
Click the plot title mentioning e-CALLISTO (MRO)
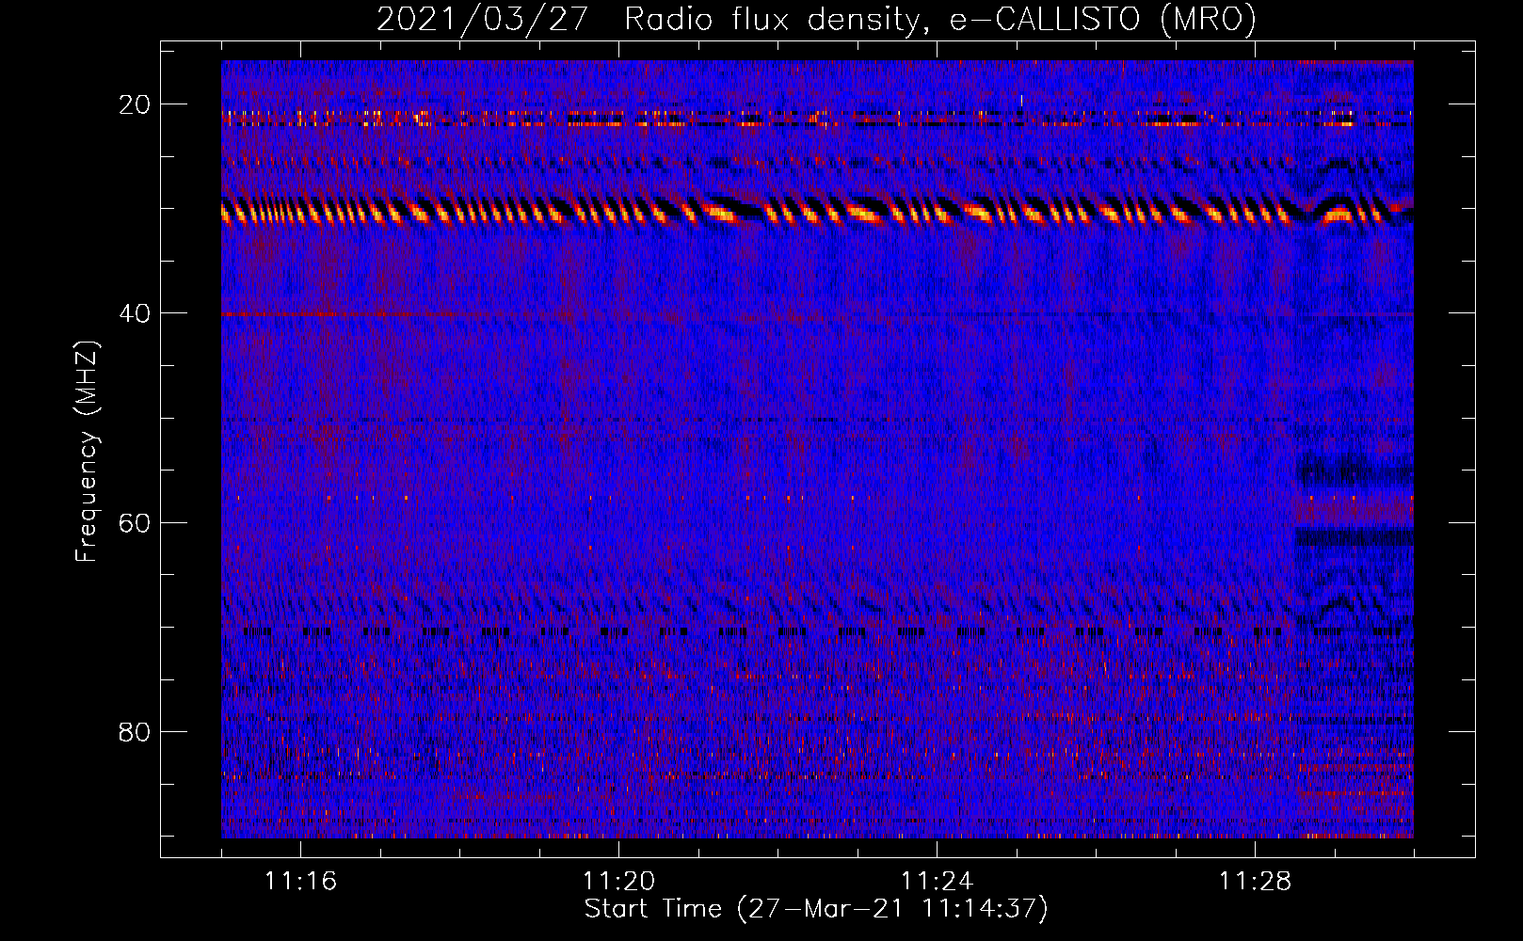coord(816,19)
